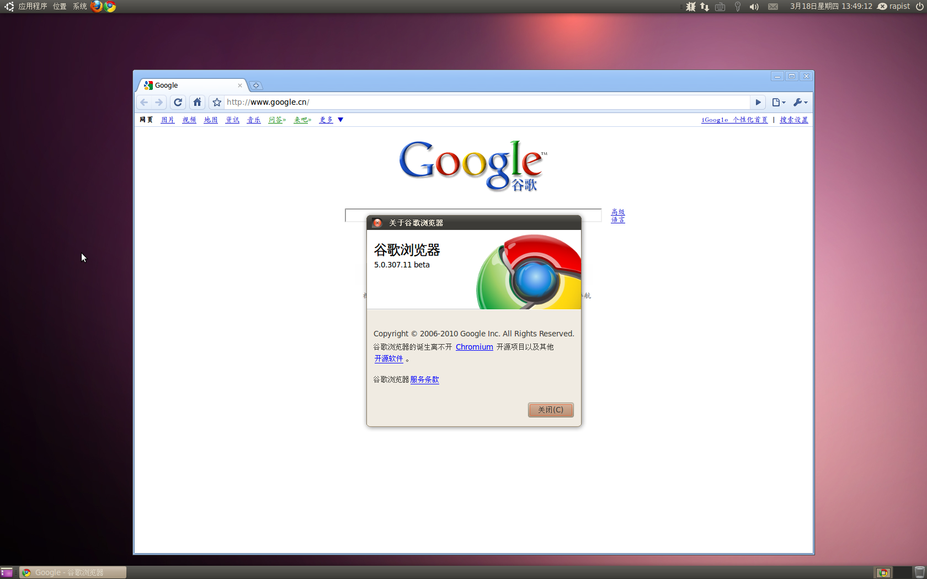Open the 音乐 music link

click(x=254, y=120)
